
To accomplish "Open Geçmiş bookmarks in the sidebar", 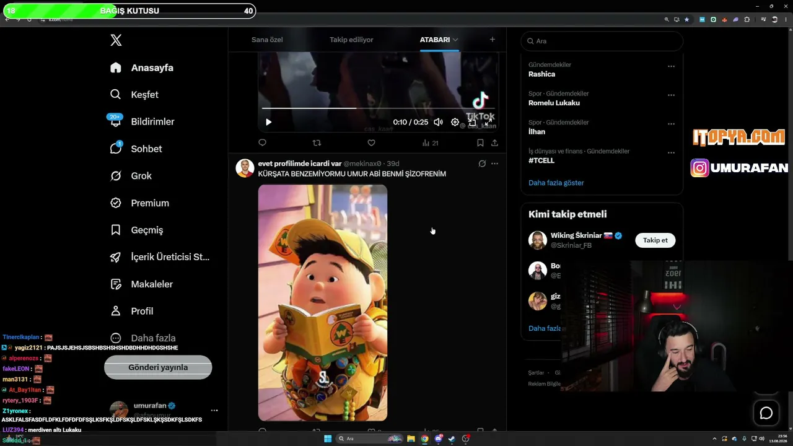I will (x=137, y=230).
